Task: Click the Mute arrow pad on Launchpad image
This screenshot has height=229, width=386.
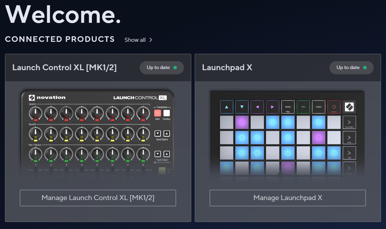Action: click(349, 137)
